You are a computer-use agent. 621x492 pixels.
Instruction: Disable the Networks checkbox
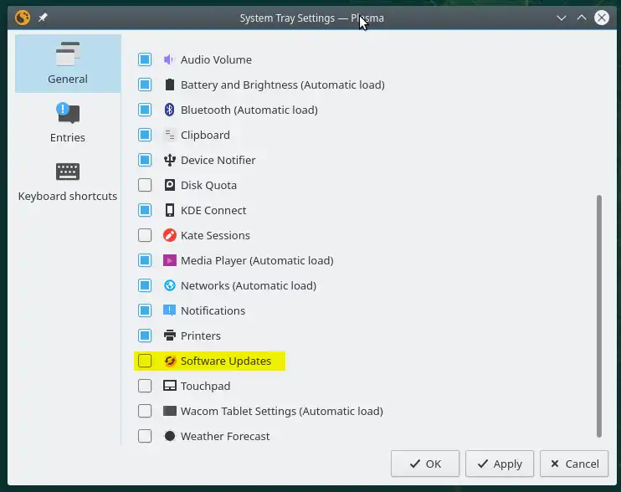145,285
